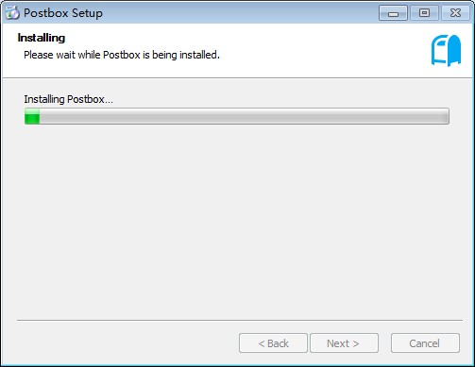Click the Cancel button
The height and width of the screenshot is (367, 475).
click(x=425, y=343)
